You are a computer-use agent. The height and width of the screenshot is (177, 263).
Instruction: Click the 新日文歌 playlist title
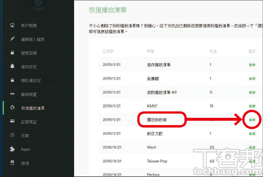(x=155, y=134)
